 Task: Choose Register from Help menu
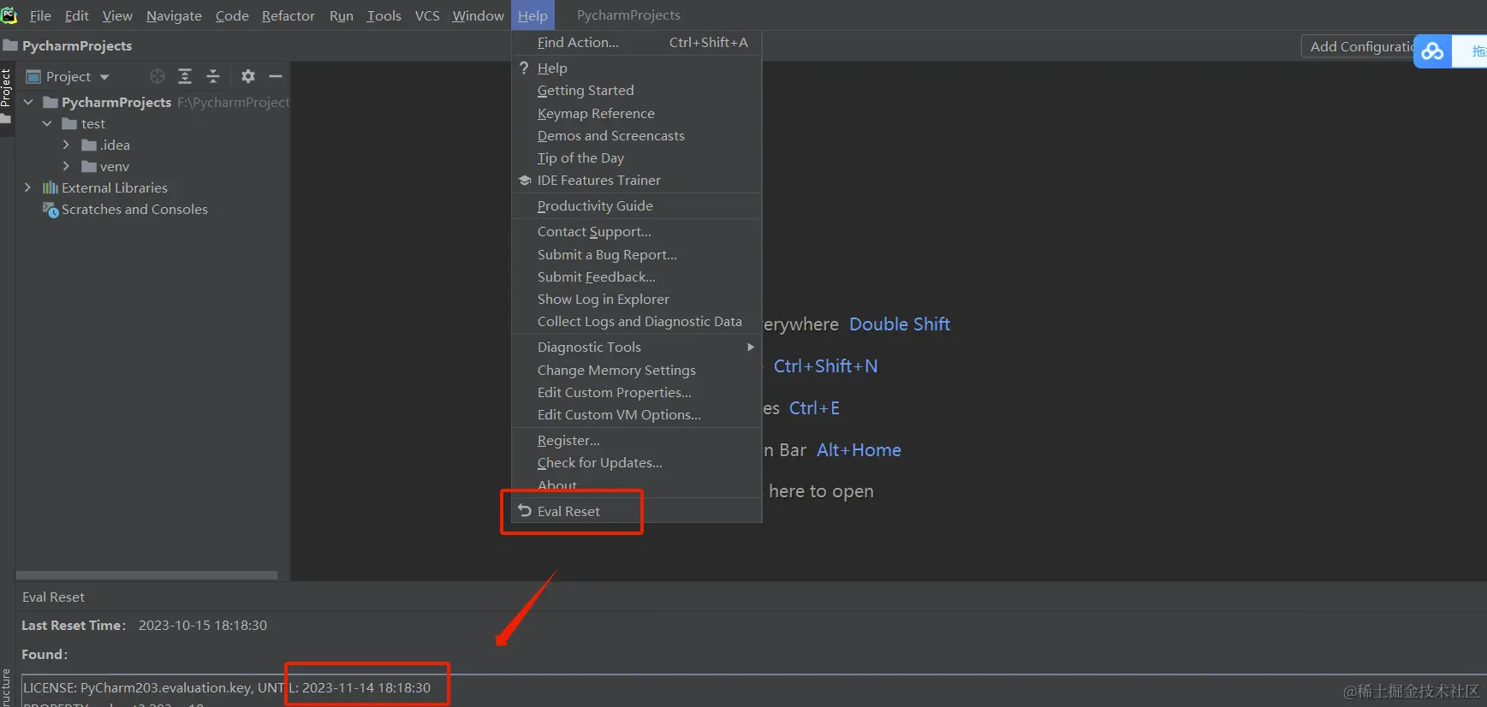tap(636, 440)
